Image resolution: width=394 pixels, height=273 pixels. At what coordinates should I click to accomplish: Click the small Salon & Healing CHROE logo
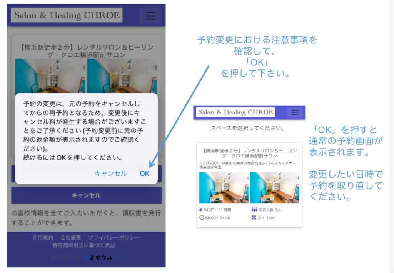pos(235,112)
